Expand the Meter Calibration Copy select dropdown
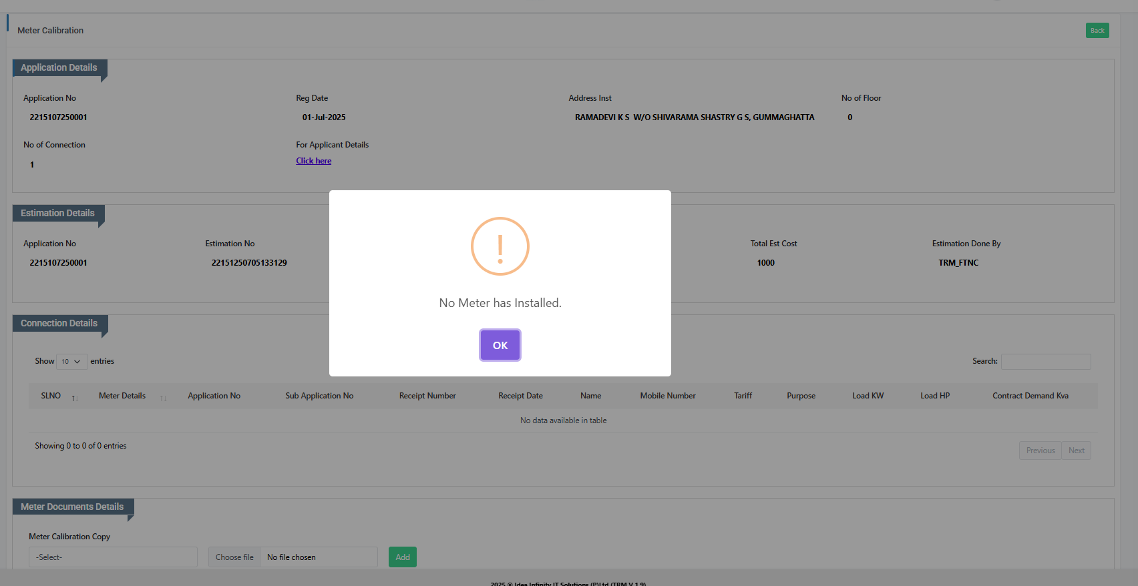 click(113, 557)
